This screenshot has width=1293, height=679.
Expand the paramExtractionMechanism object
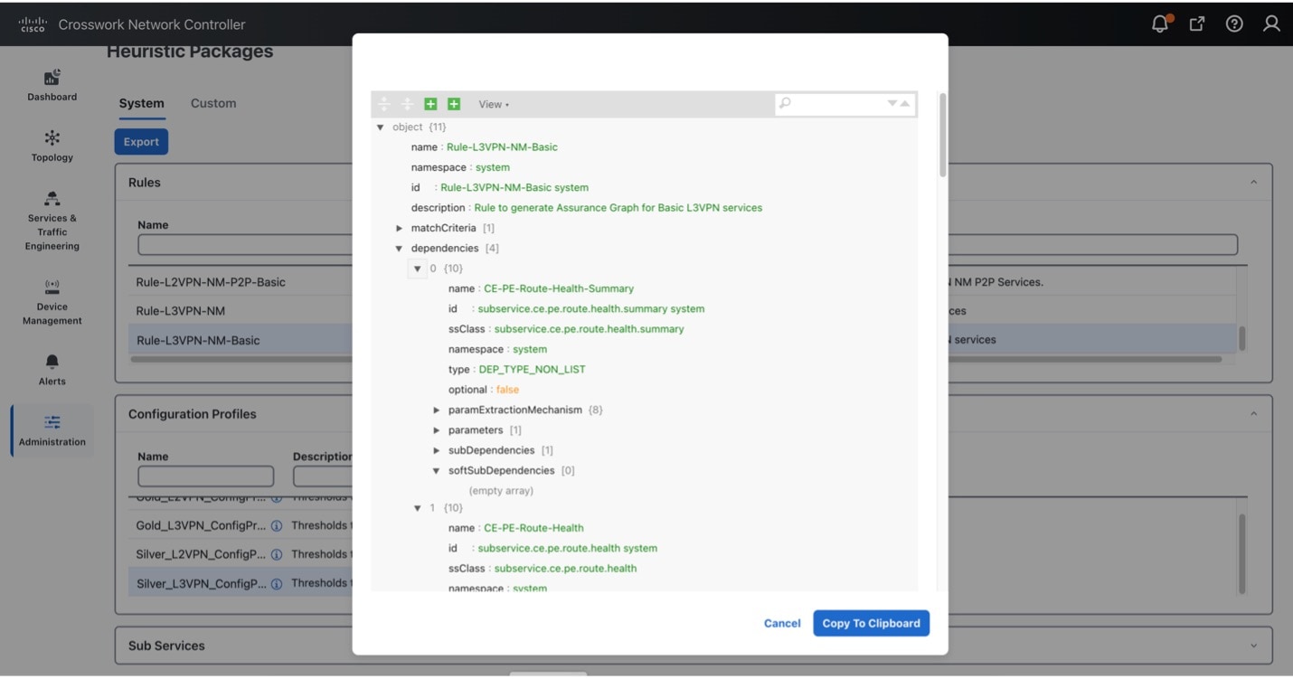pyautogui.click(x=437, y=410)
